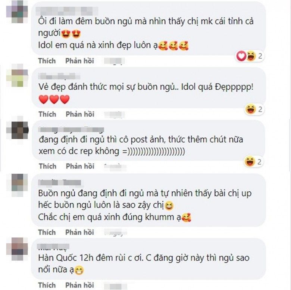Open fifth commenter's avatar
Screen dimensions: 291x290
[17, 249]
